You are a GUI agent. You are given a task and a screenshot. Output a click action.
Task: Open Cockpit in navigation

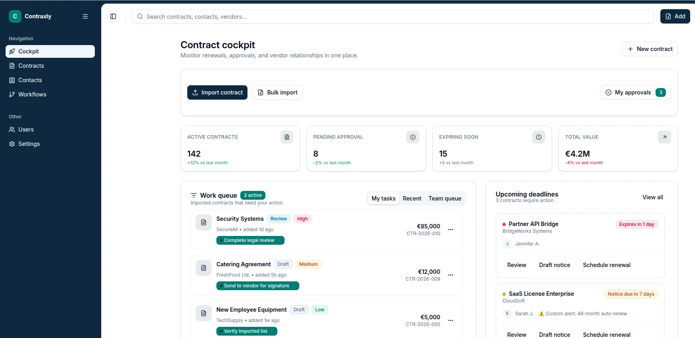click(x=50, y=51)
